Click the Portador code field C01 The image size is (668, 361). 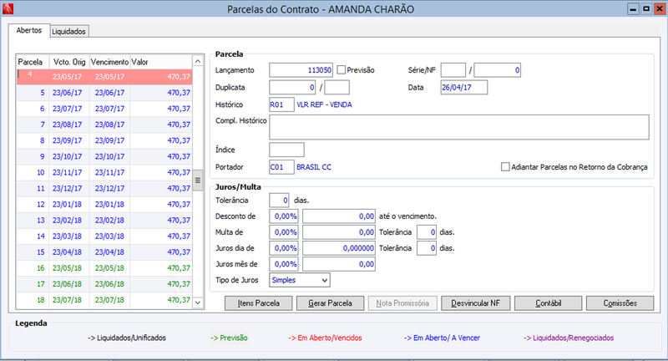281,167
